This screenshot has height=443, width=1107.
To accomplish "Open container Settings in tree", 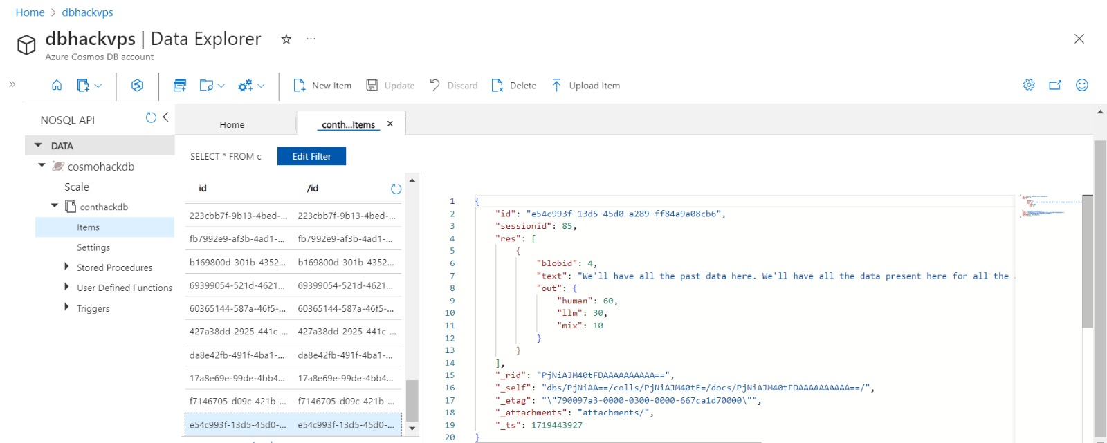I will click(x=93, y=247).
